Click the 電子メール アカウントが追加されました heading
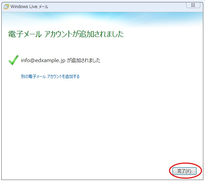 66,34
